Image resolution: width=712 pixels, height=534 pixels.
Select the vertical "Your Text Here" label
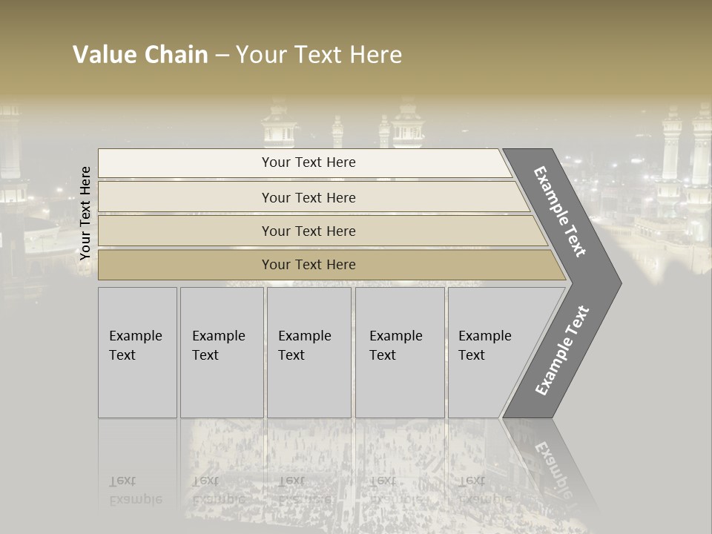coord(86,214)
